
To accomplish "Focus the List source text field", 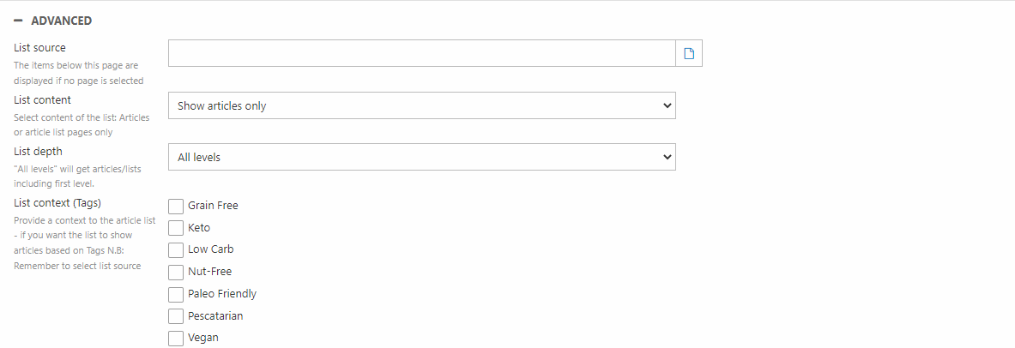I will [x=421, y=53].
